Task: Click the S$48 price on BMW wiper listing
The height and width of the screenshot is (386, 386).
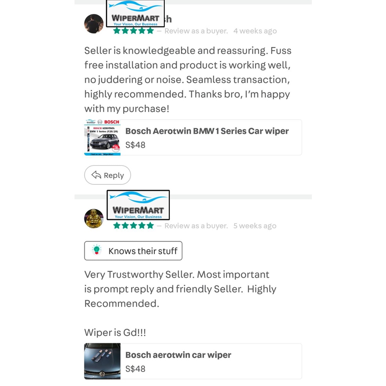Action: (135, 145)
